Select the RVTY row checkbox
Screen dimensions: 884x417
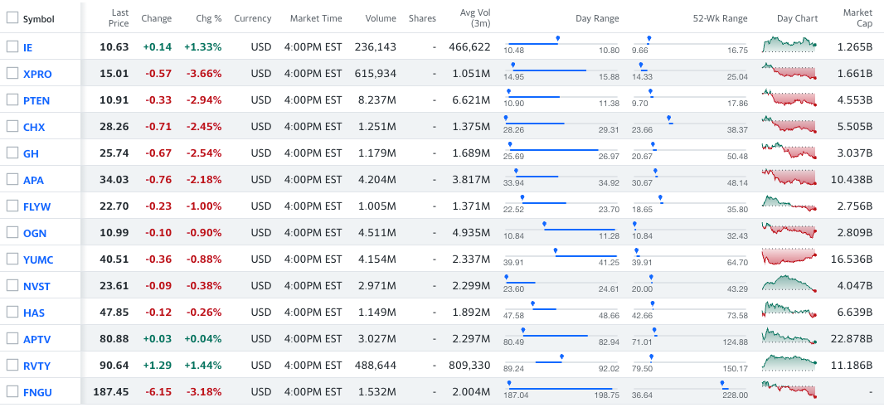pos(12,365)
